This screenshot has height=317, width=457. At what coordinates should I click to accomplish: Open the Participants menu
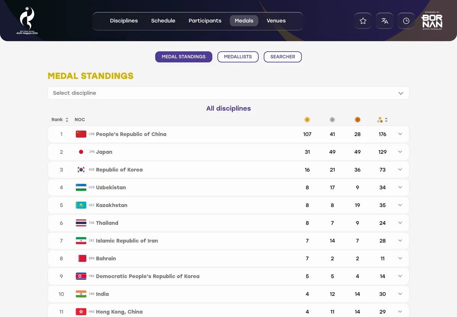pos(205,21)
